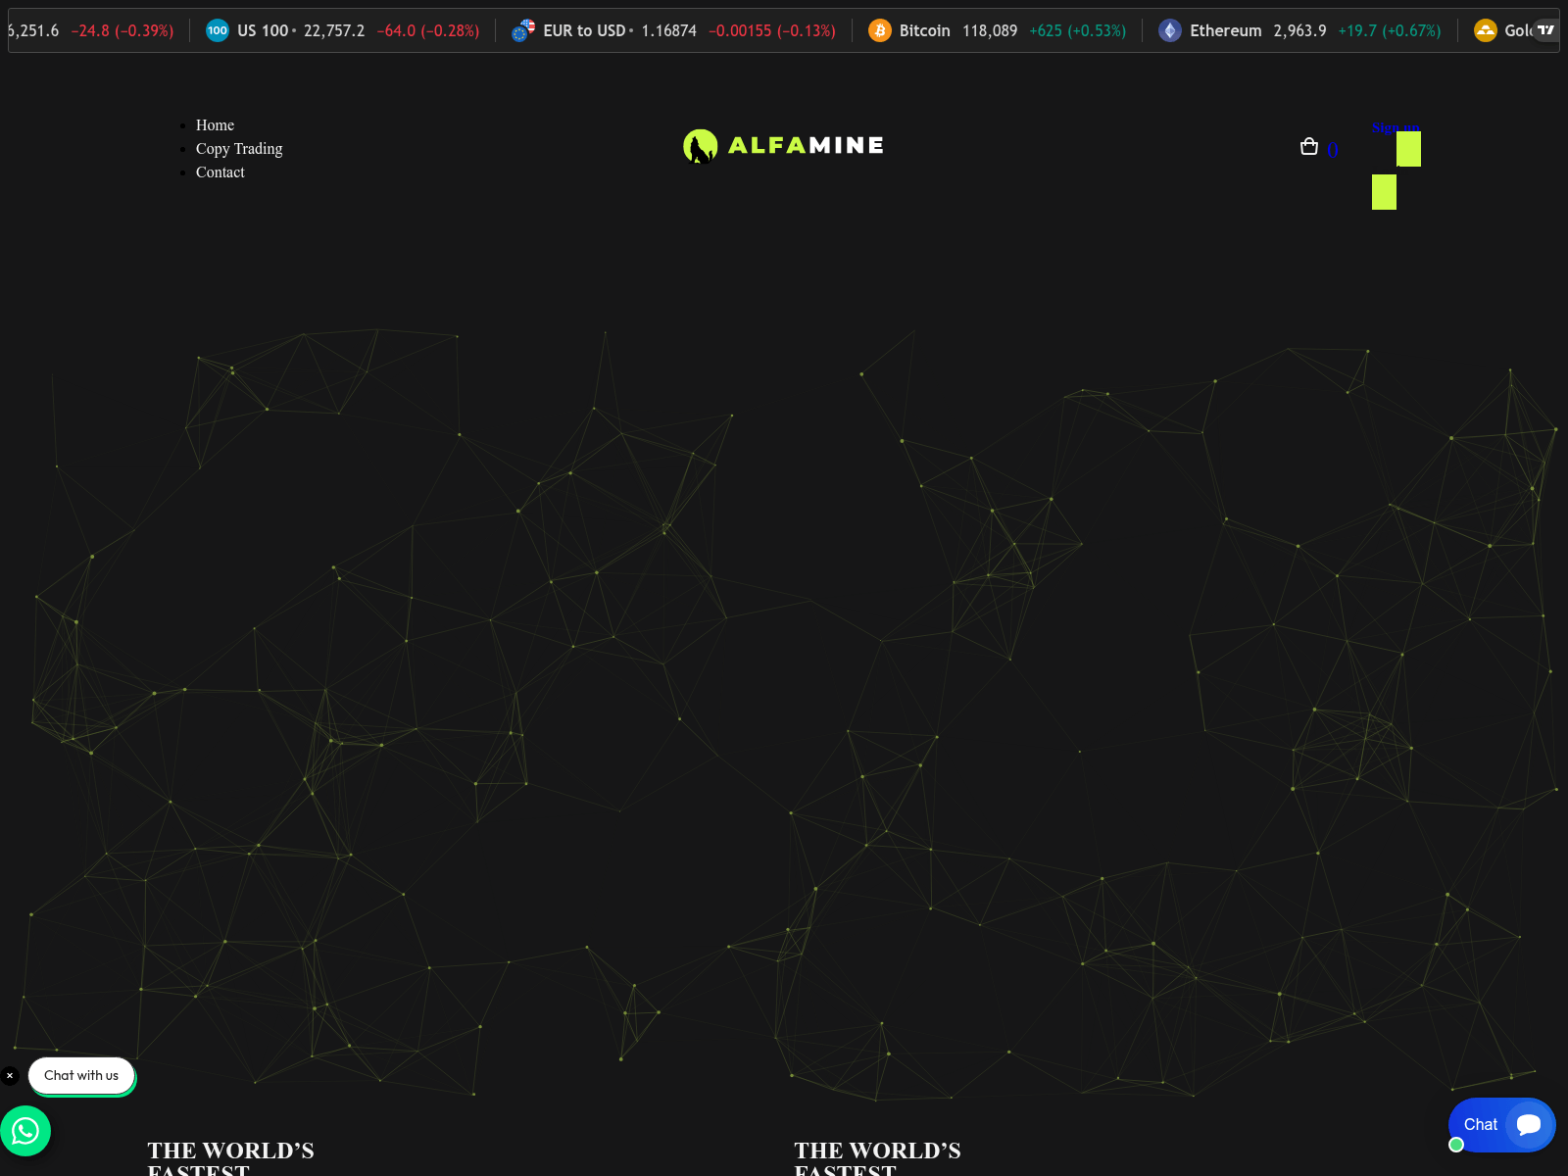The image size is (1568, 1176).
Task: Click the Sign up link
Action: pyautogui.click(x=1396, y=127)
